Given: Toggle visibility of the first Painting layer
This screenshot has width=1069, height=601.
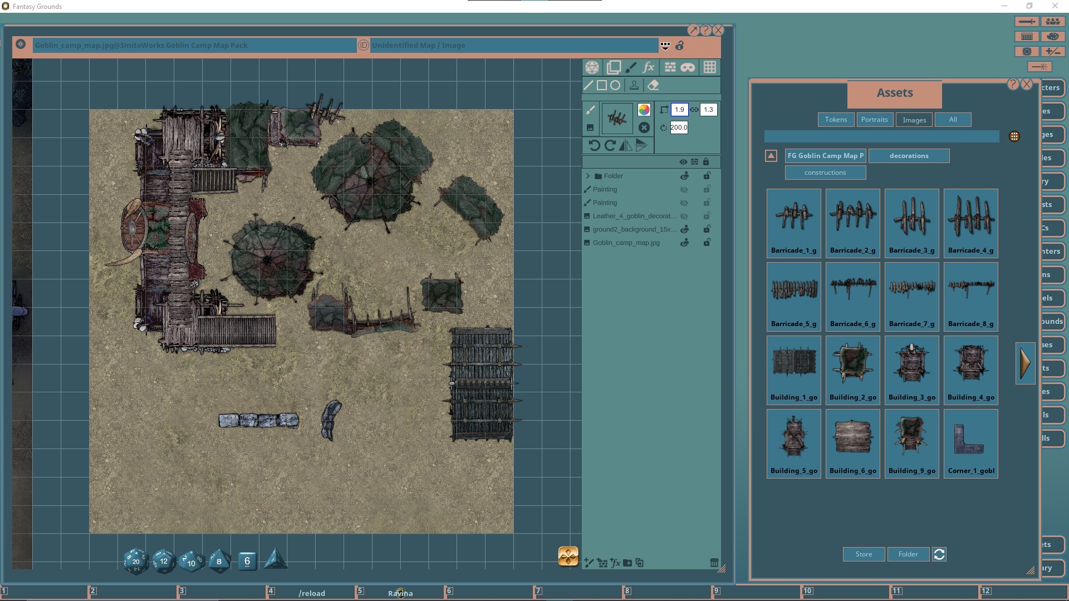Looking at the screenshot, I should pos(684,189).
